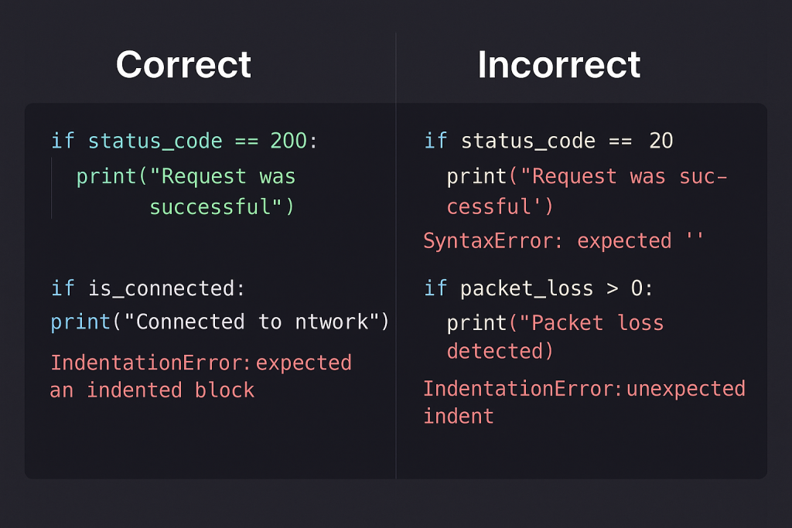
Task: Click the indent guide line beside the green print
Action: point(52,188)
